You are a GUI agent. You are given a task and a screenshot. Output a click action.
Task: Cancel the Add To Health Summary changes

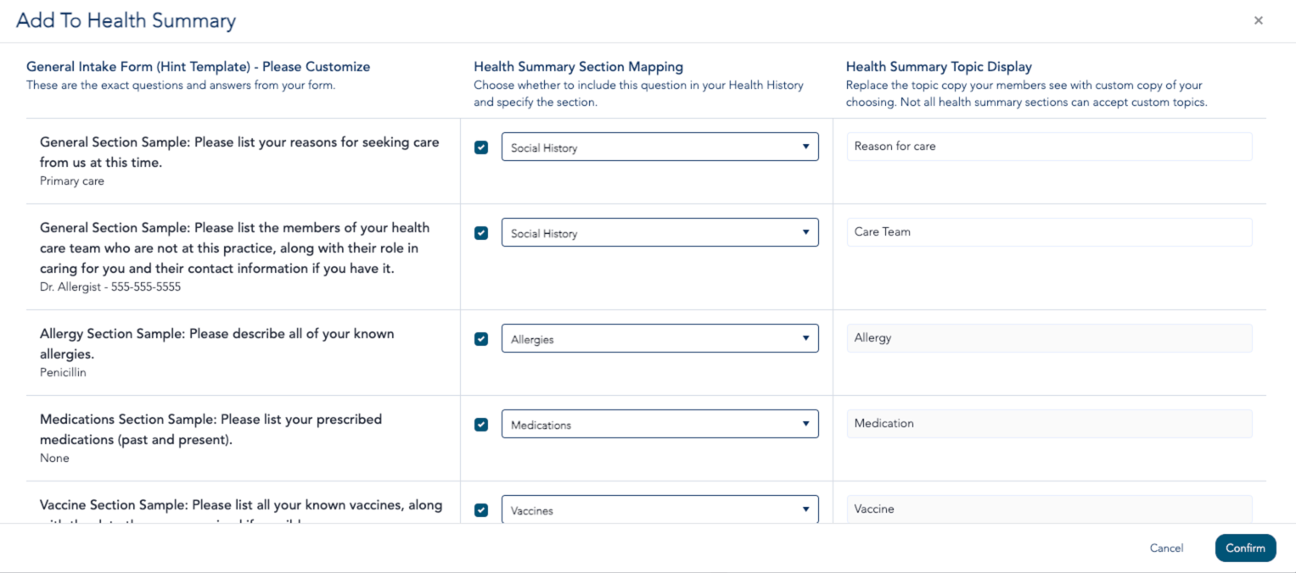(x=1165, y=548)
